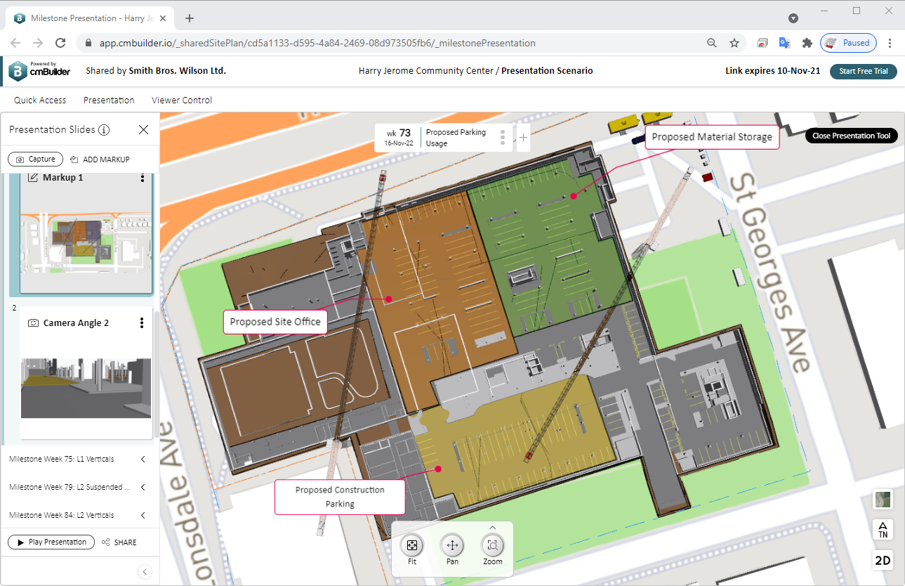Click Play Presentation button
905x586 pixels.
tap(51, 542)
